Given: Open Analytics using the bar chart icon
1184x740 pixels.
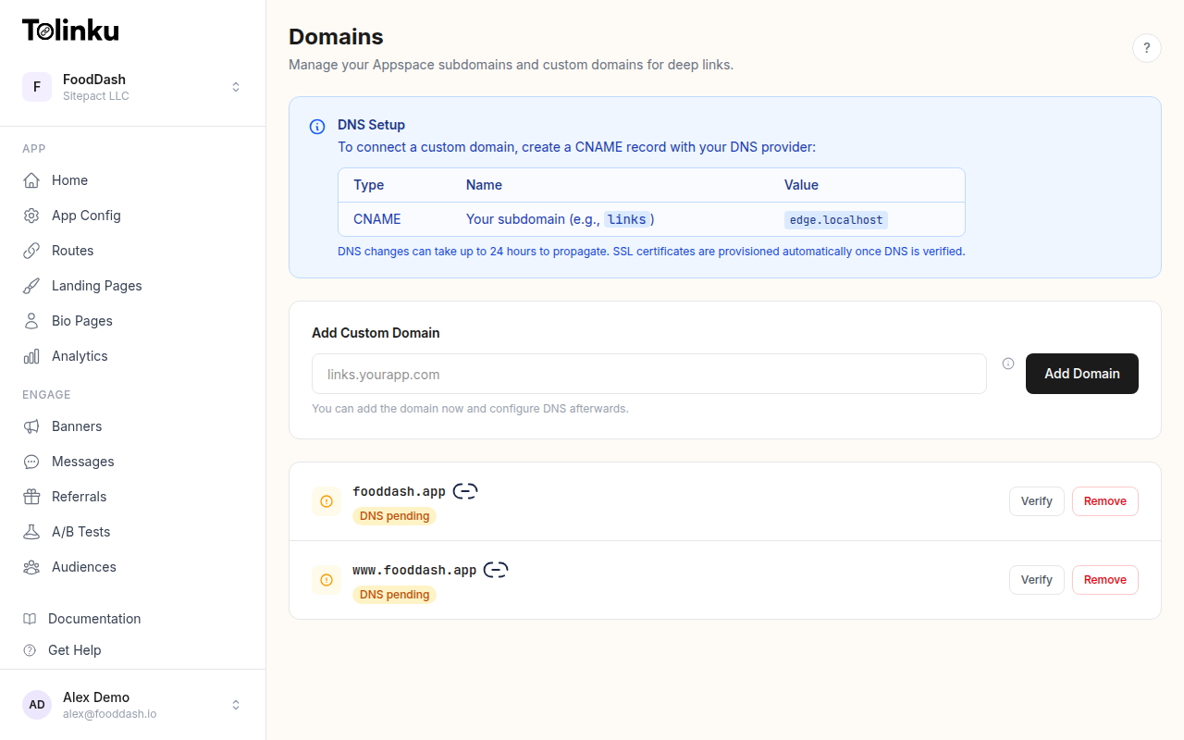Looking at the screenshot, I should (x=31, y=355).
